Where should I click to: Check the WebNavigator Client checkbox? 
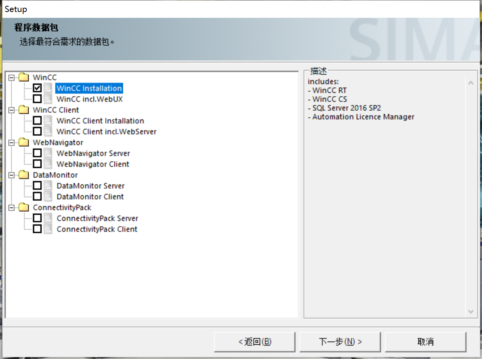point(37,164)
